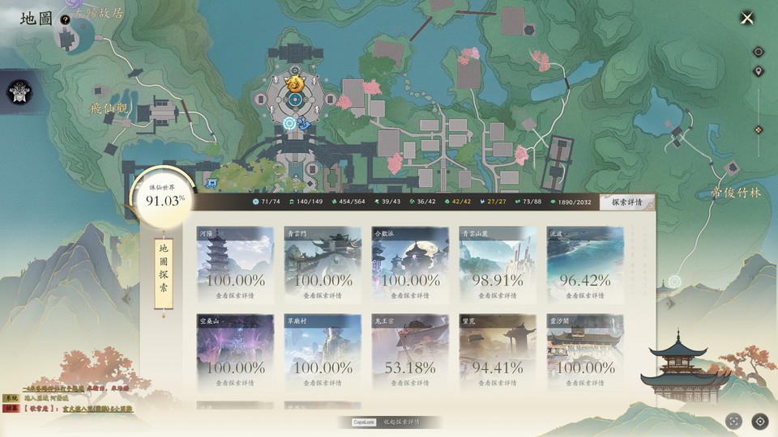Click the 1890/2032 counter icon
The height and width of the screenshot is (437, 778).
[553, 202]
